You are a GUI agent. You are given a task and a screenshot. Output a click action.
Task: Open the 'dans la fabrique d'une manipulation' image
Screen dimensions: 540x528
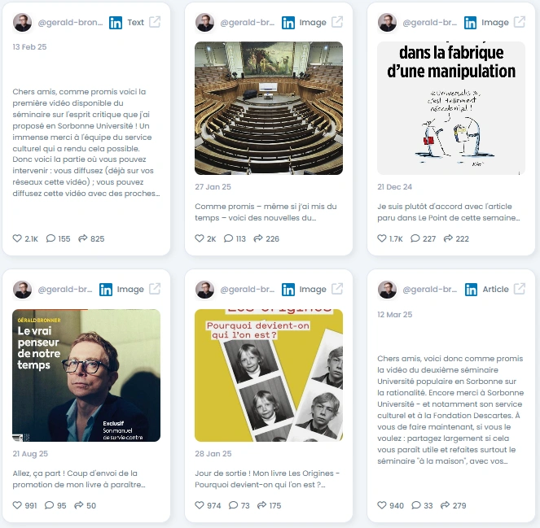tap(451, 108)
